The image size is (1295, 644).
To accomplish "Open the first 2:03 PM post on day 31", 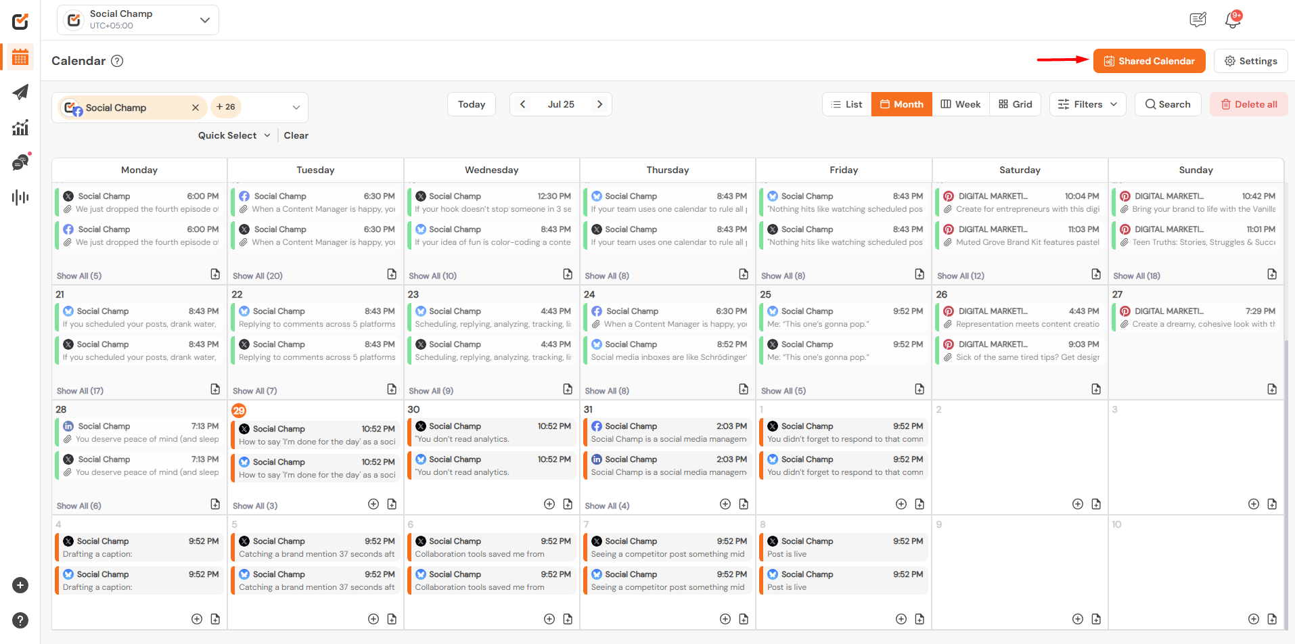I will point(669,432).
